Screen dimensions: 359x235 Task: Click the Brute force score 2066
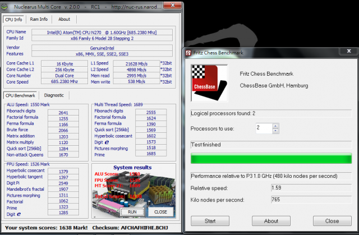click(x=63, y=131)
